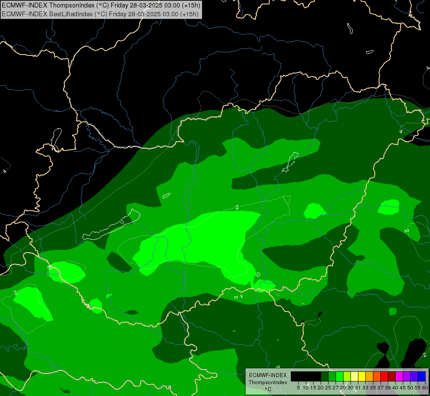The image size is (430, 396).
Task: Click the legend tick label '30'
Action: pos(351,388)
